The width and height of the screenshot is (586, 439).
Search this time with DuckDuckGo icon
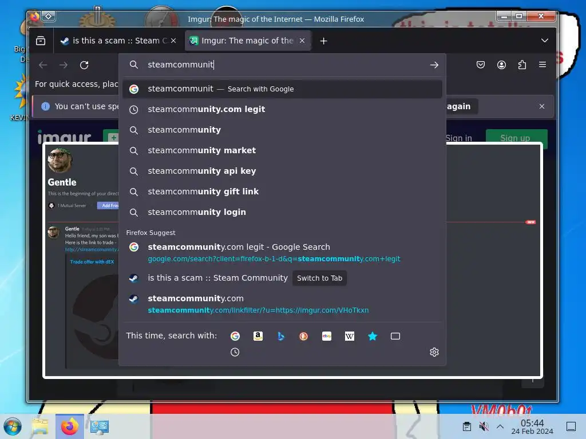coord(303,336)
